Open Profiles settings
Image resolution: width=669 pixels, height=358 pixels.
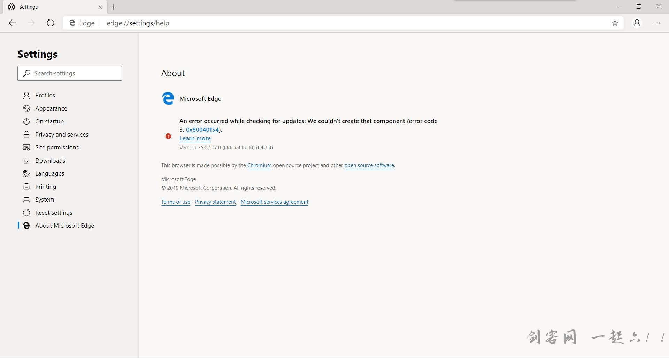45,95
